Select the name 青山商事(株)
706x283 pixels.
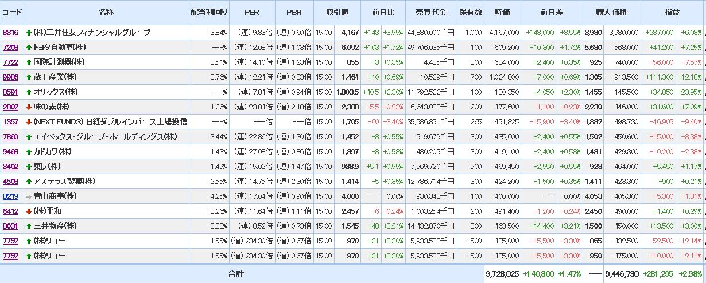tap(55, 196)
